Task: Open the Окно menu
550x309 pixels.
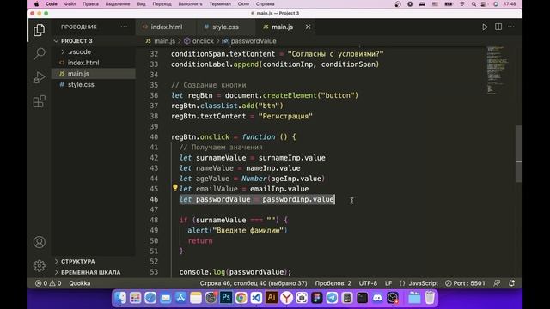Action: point(243,4)
